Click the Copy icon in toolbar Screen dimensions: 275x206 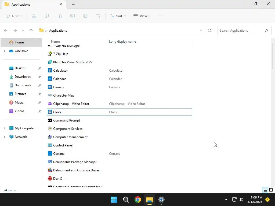(x=47, y=16)
